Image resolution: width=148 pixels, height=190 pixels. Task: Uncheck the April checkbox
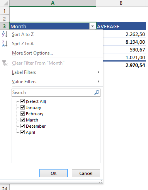point(23,132)
